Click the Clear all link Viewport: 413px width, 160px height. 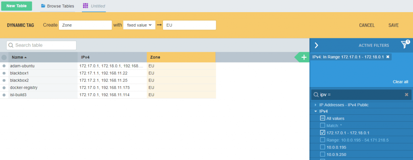[x=400, y=82]
